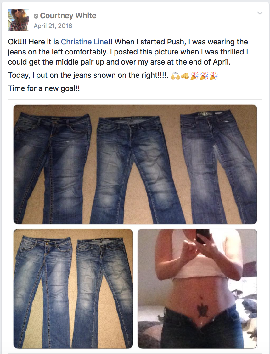Open Courtney White's profile name link
The image size is (270, 354).
coord(68,15)
